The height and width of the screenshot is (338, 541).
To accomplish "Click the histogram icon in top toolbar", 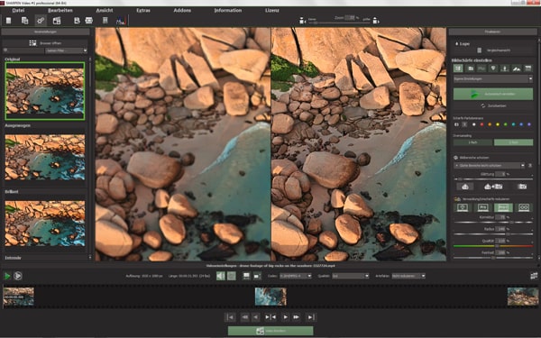I will pyautogui.click(x=121, y=21).
